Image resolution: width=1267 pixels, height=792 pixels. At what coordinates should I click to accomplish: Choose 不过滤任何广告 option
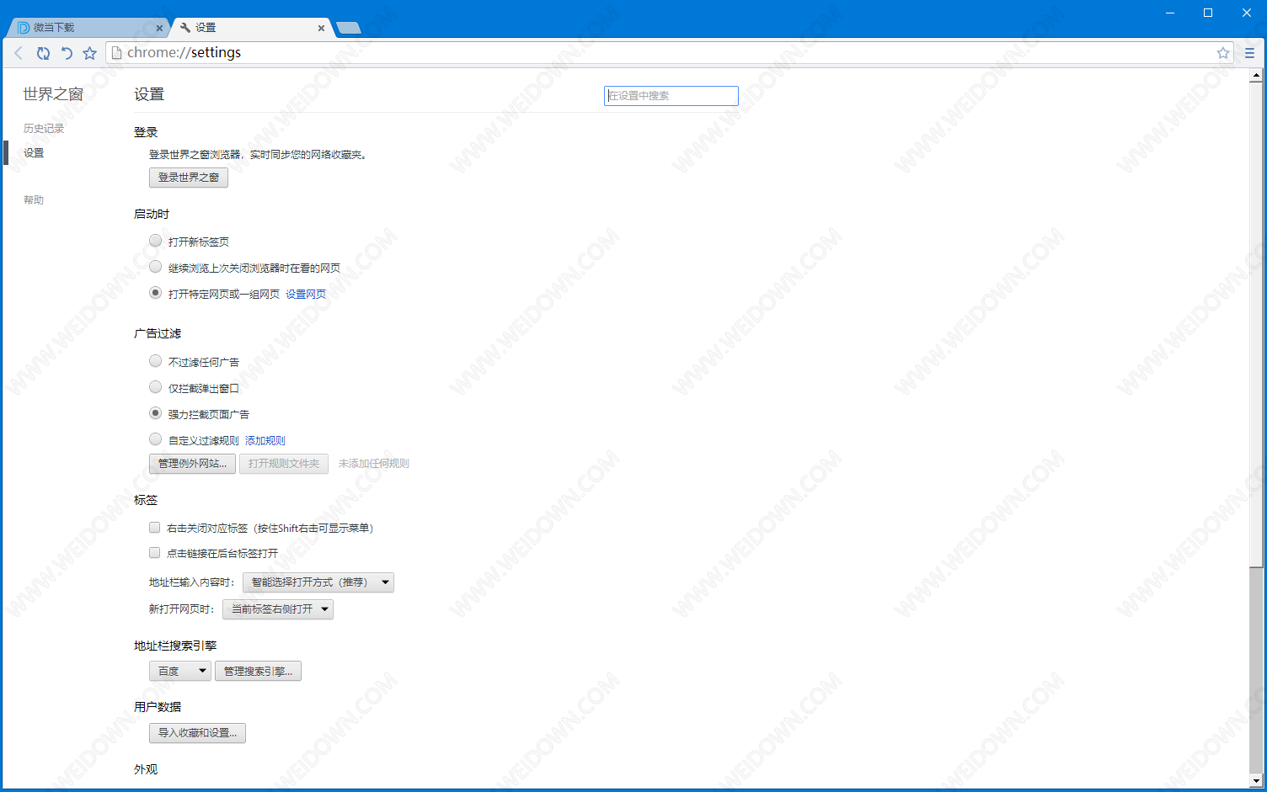point(155,361)
